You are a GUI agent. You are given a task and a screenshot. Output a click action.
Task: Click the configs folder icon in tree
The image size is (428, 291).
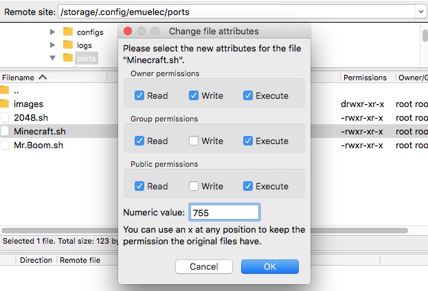coord(67,32)
